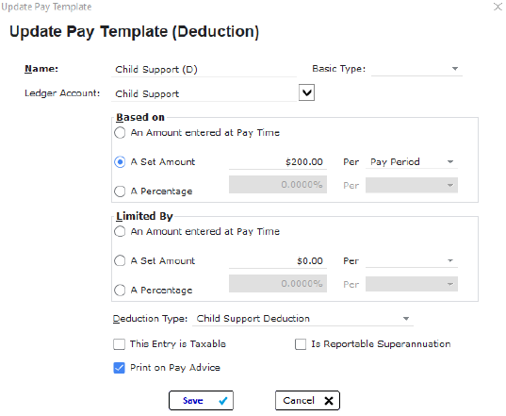This screenshot has height=416, width=506.
Task: Click the Based on group heading
Action: coord(140,117)
